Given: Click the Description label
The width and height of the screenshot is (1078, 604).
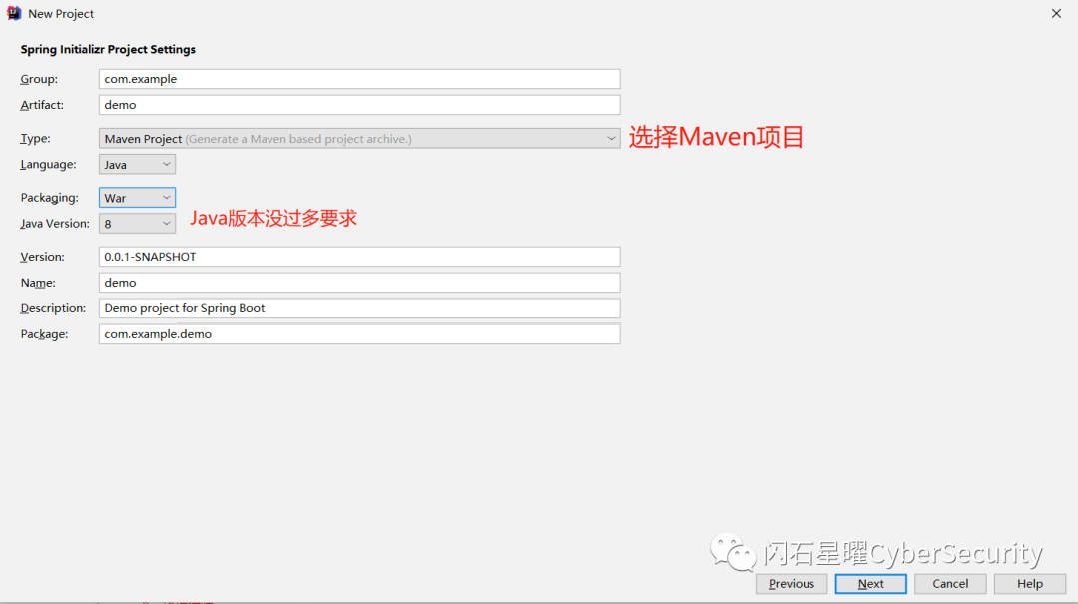Looking at the screenshot, I should pyautogui.click(x=53, y=308).
